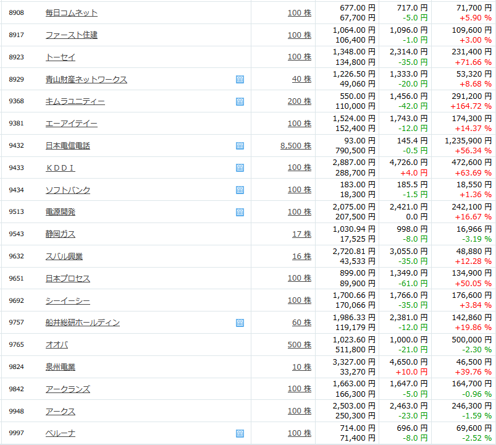
Task: Open the 静岡ガス stock link
Action: click(x=61, y=234)
